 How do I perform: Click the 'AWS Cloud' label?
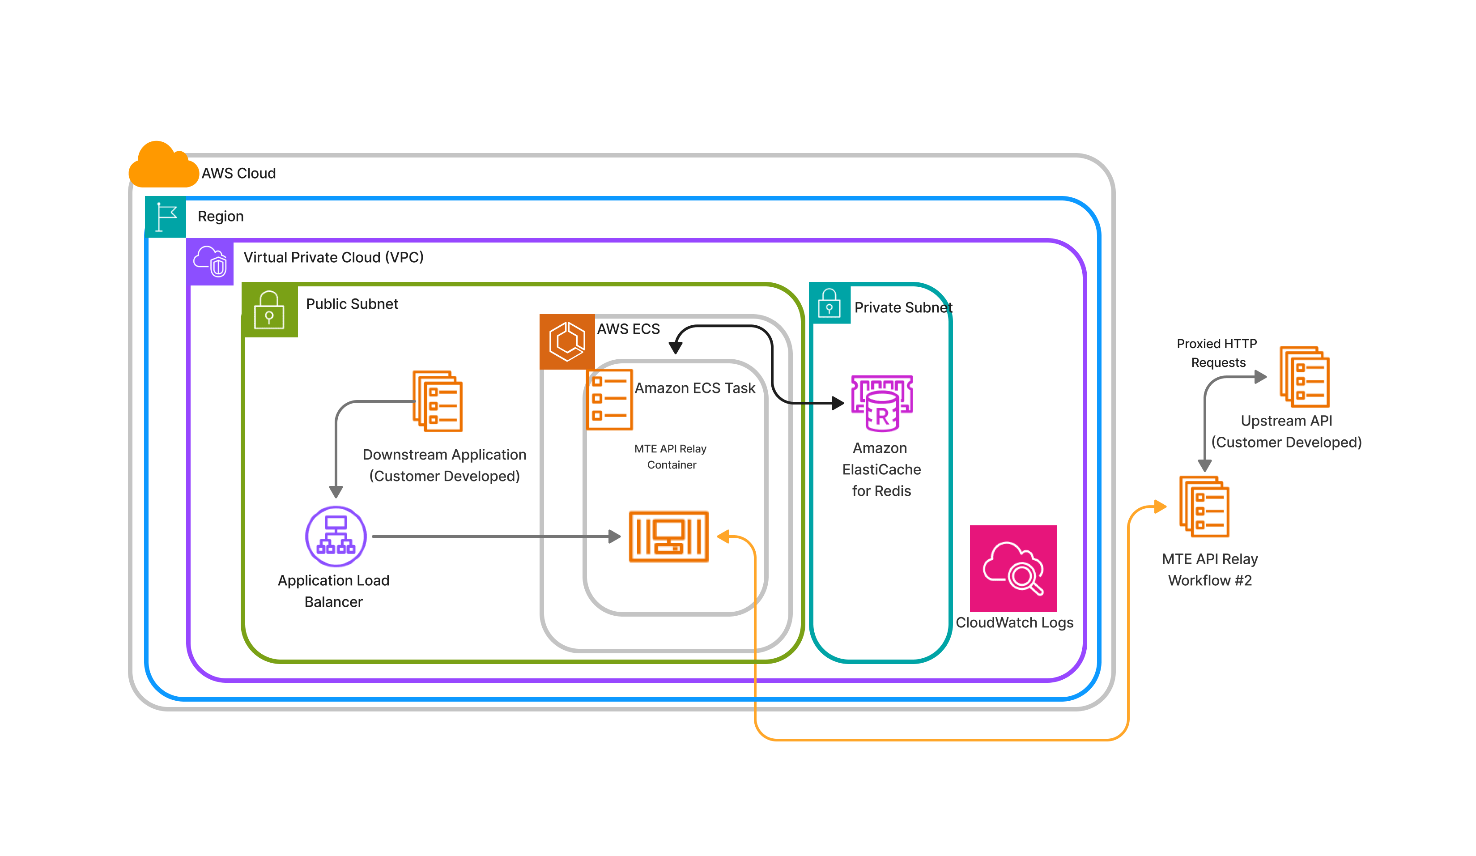pos(239,174)
